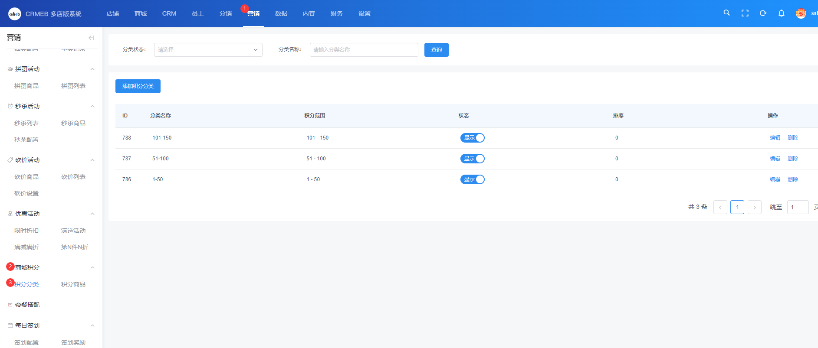
Task: Toggle display switch for category 51-100
Action: [472, 159]
